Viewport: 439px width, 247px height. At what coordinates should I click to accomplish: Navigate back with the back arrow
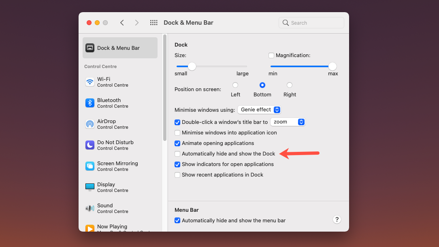coord(122,23)
